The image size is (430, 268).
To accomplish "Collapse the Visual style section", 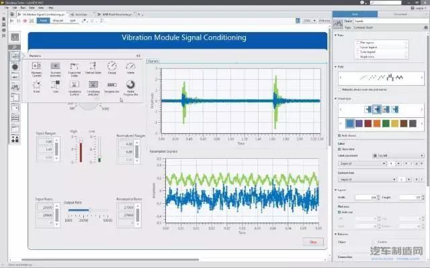I will (335, 98).
